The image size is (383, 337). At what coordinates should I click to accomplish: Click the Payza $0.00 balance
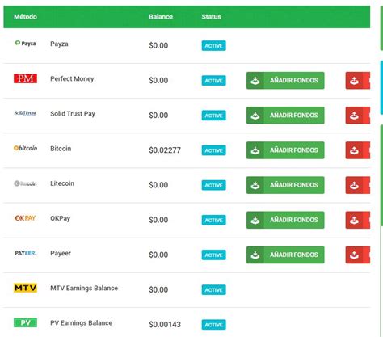(x=158, y=45)
